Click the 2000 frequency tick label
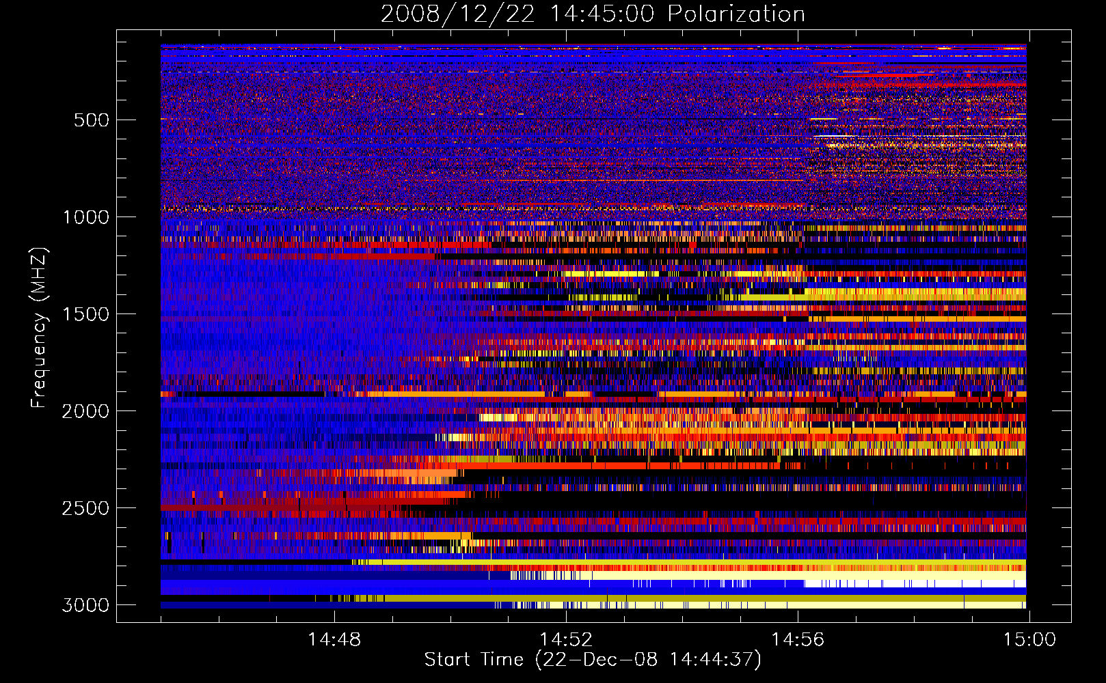The image size is (1106, 683). coord(85,411)
